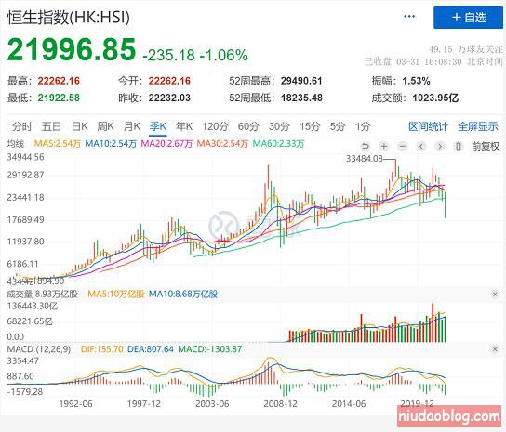Click the 52周最高 value 29490.61
This screenshot has width=506, height=432.
[x=301, y=81]
